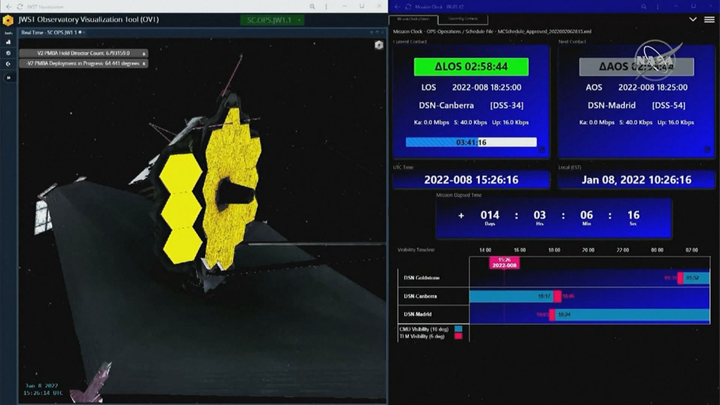The image size is (720, 405).
Task: Click the back arrow in JWST Visualization window
Action: (8, 6)
